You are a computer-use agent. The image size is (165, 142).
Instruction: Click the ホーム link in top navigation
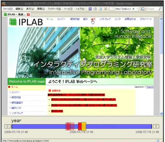(x=50, y=19)
